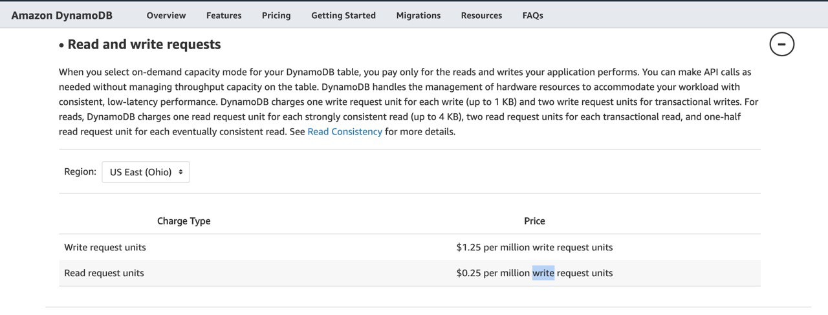This screenshot has width=828, height=315.
Task: Click the $0.25 per million price cell
Action: [x=534, y=273]
